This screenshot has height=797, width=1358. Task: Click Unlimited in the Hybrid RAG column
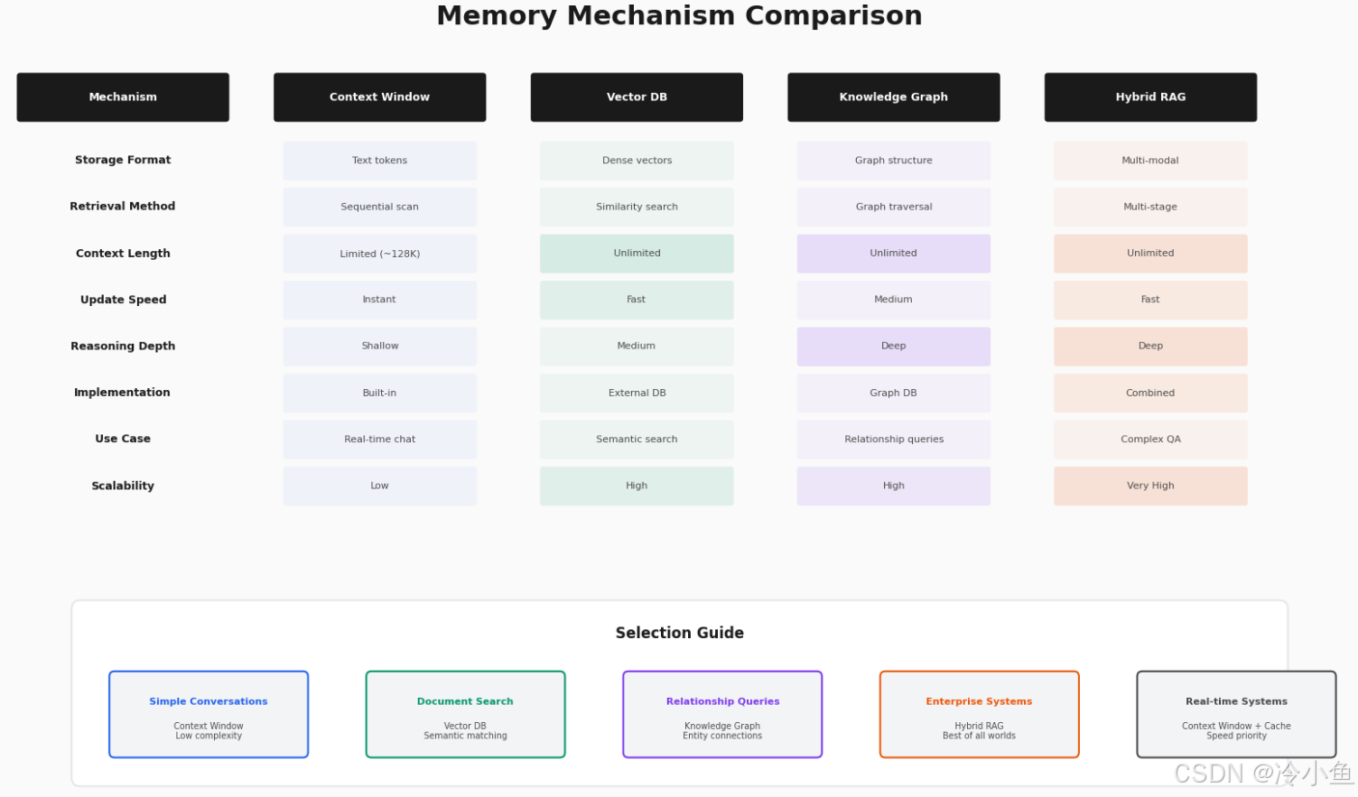click(1150, 254)
